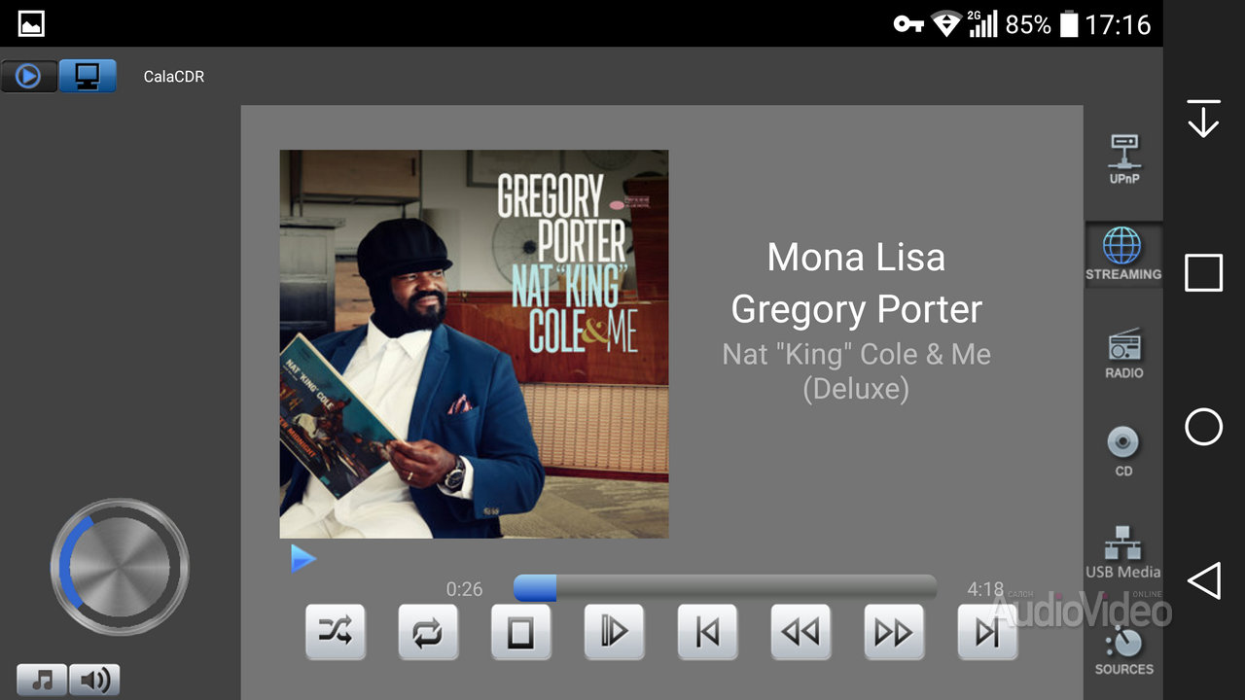This screenshot has height=700, width=1245.
Task: Open Android recent apps square button
Action: point(1204,273)
